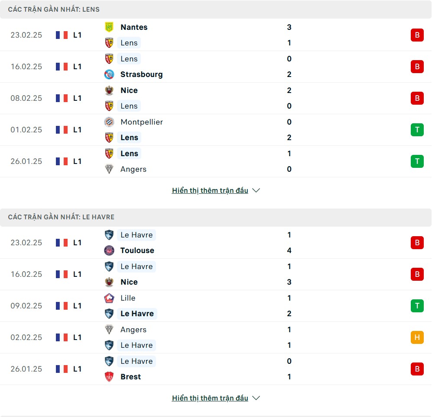Open the Các trận gần nhất: Lens header
Image resolution: width=432 pixels, height=417 pixels.
pos(54,9)
